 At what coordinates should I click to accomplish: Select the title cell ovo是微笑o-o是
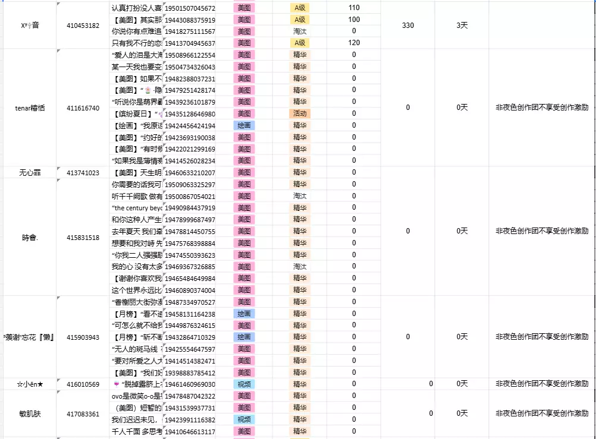tap(136, 396)
